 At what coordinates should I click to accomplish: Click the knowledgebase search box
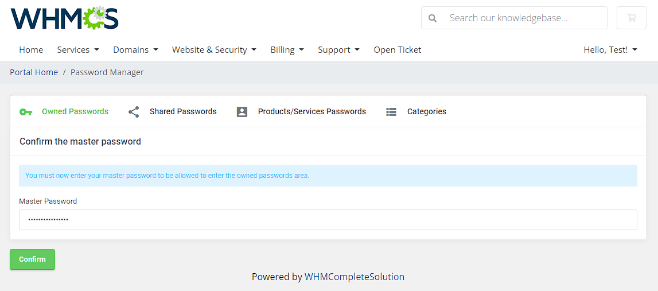(514, 18)
